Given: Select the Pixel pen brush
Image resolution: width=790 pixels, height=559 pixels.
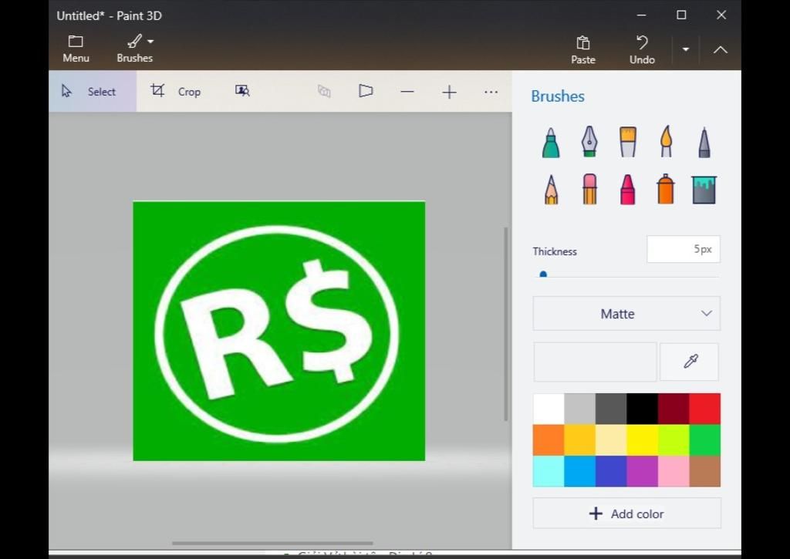Looking at the screenshot, I should pyautogui.click(x=704, y=142).
